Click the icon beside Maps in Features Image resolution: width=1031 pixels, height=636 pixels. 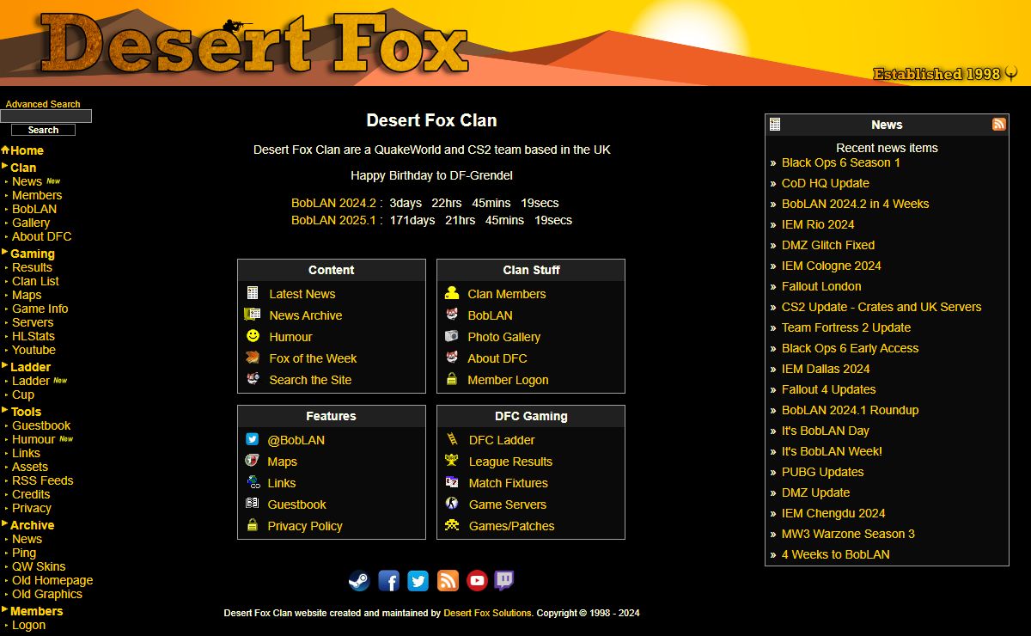point(253,461)
